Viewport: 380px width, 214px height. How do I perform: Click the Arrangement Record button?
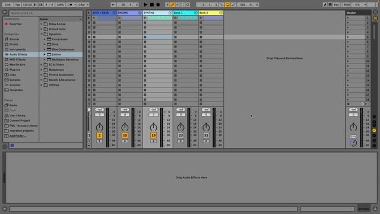158,5
